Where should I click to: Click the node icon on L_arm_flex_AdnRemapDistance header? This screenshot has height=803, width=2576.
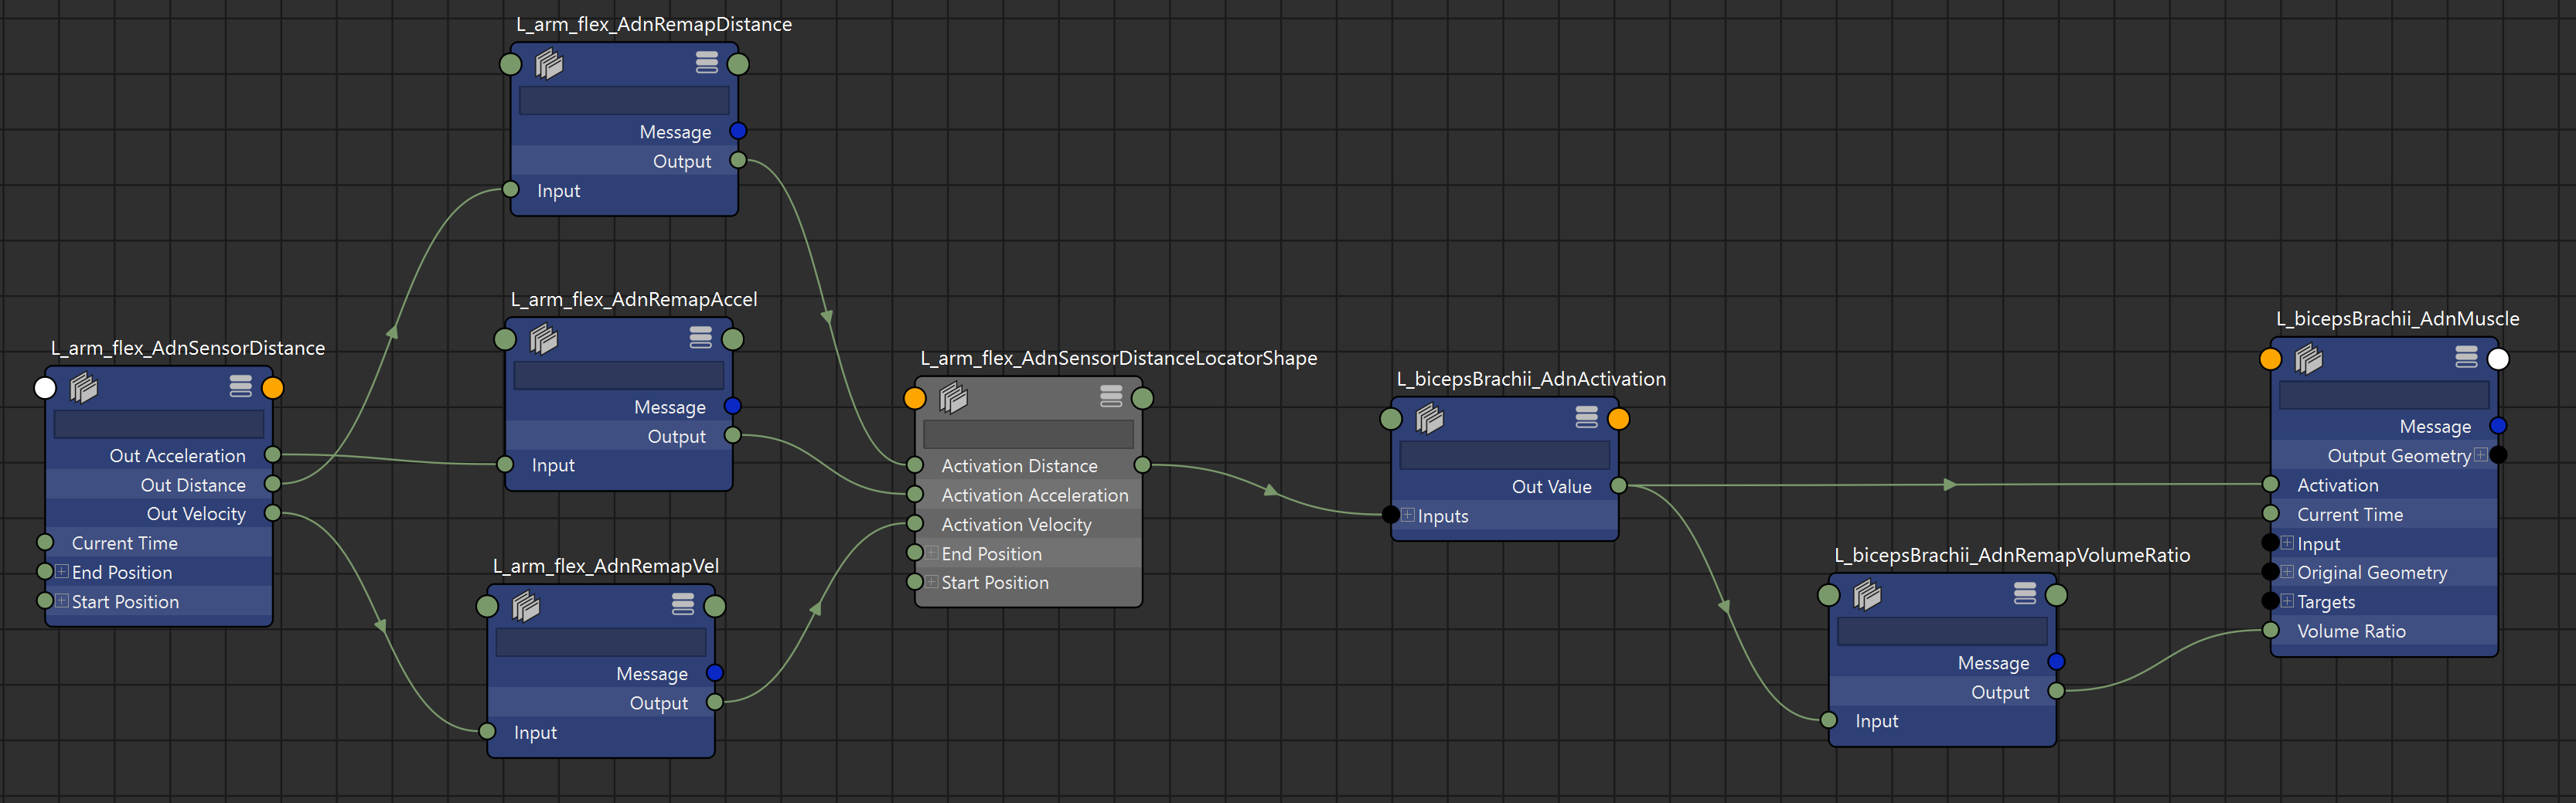(549, 64)
